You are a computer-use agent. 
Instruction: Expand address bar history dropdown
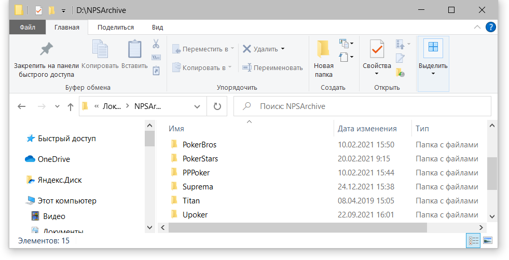point(197,106)
